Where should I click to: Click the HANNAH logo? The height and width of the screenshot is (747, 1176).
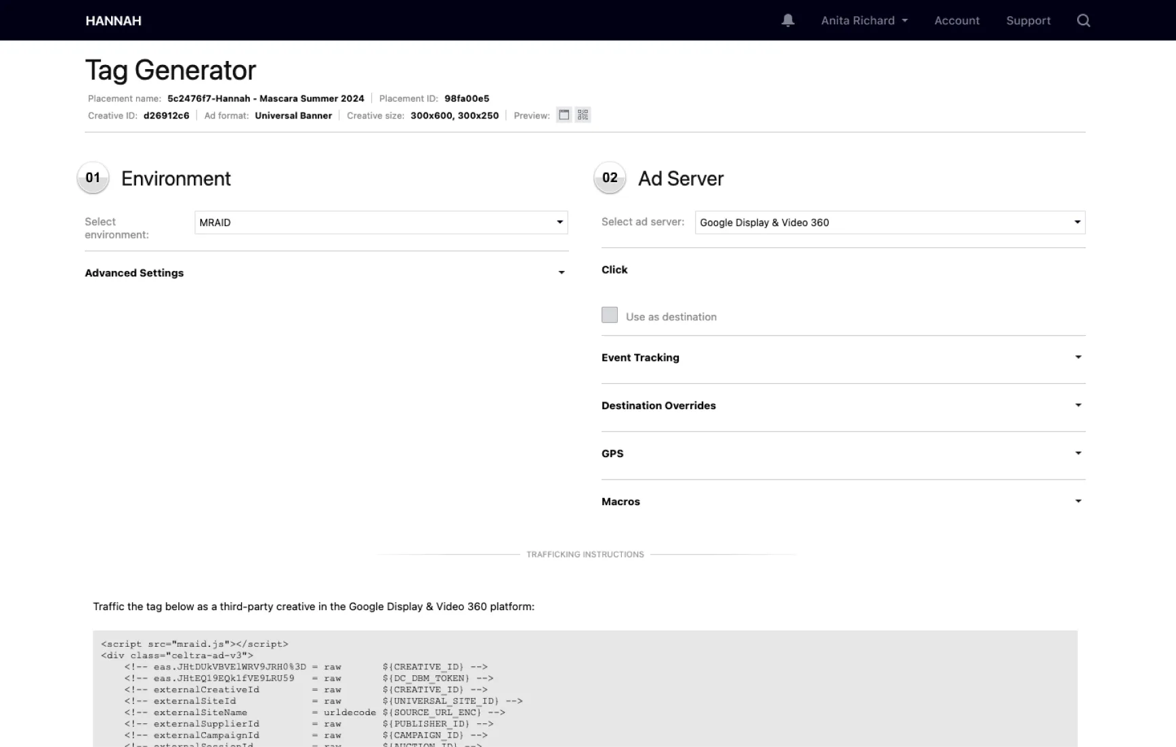click(x=113, y=21)
